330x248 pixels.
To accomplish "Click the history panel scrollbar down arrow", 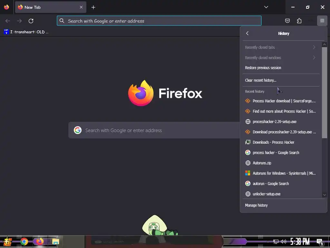I will tap(324, 195).
